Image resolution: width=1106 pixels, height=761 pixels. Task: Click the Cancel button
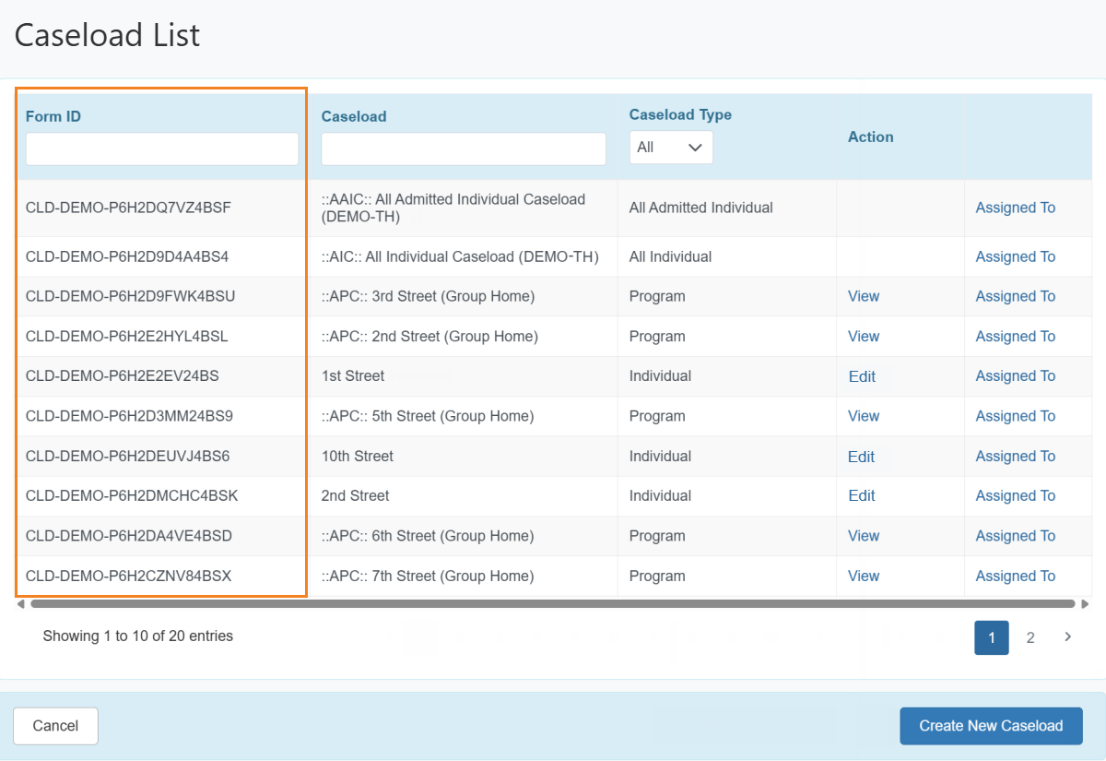(55, 726)
